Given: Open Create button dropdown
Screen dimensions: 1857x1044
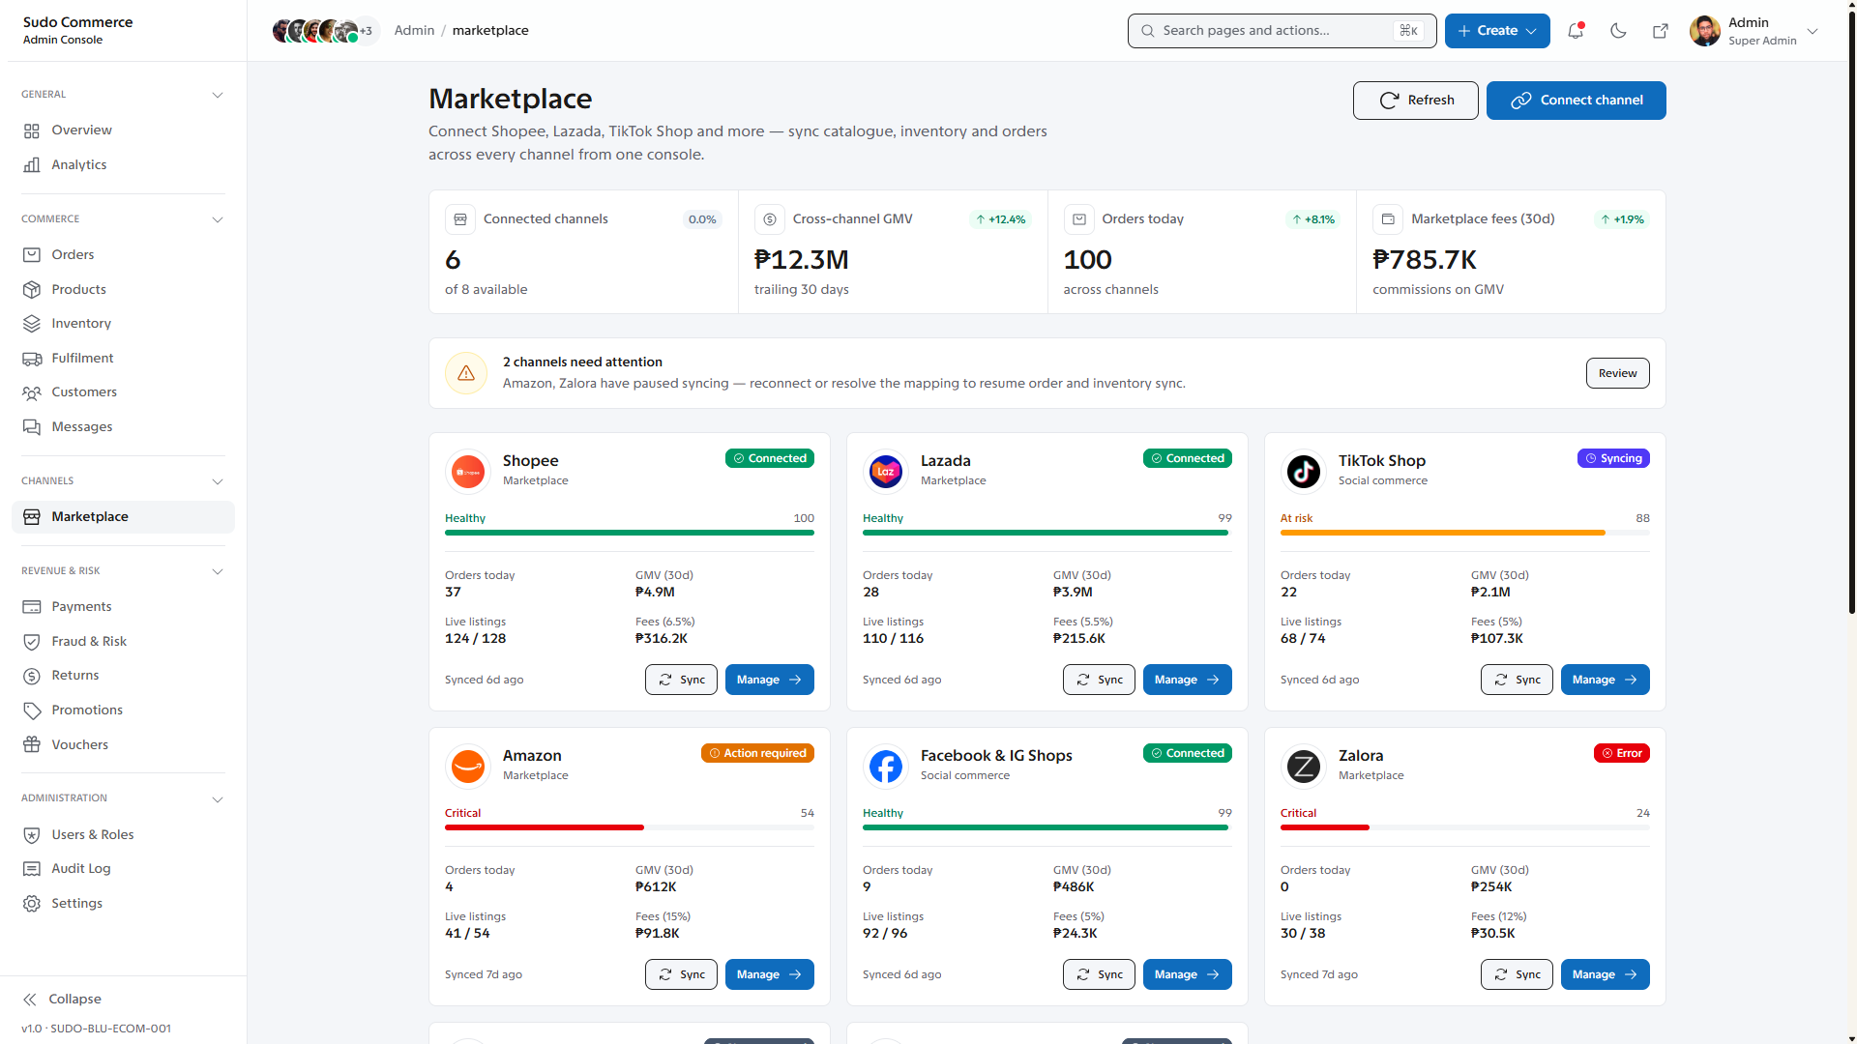Looking at the screenshot, I should coord(1497,31).
